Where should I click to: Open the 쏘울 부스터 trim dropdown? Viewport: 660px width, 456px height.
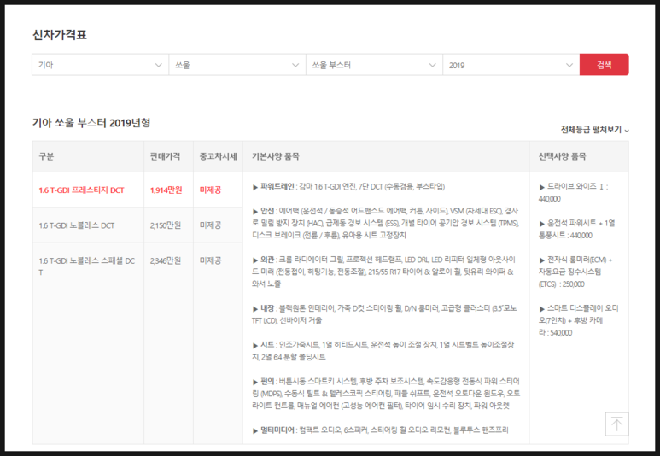[x=374, y=65]
